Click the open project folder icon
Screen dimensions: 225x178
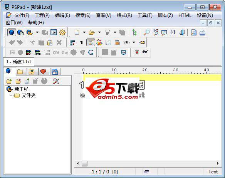coord(29,32)
